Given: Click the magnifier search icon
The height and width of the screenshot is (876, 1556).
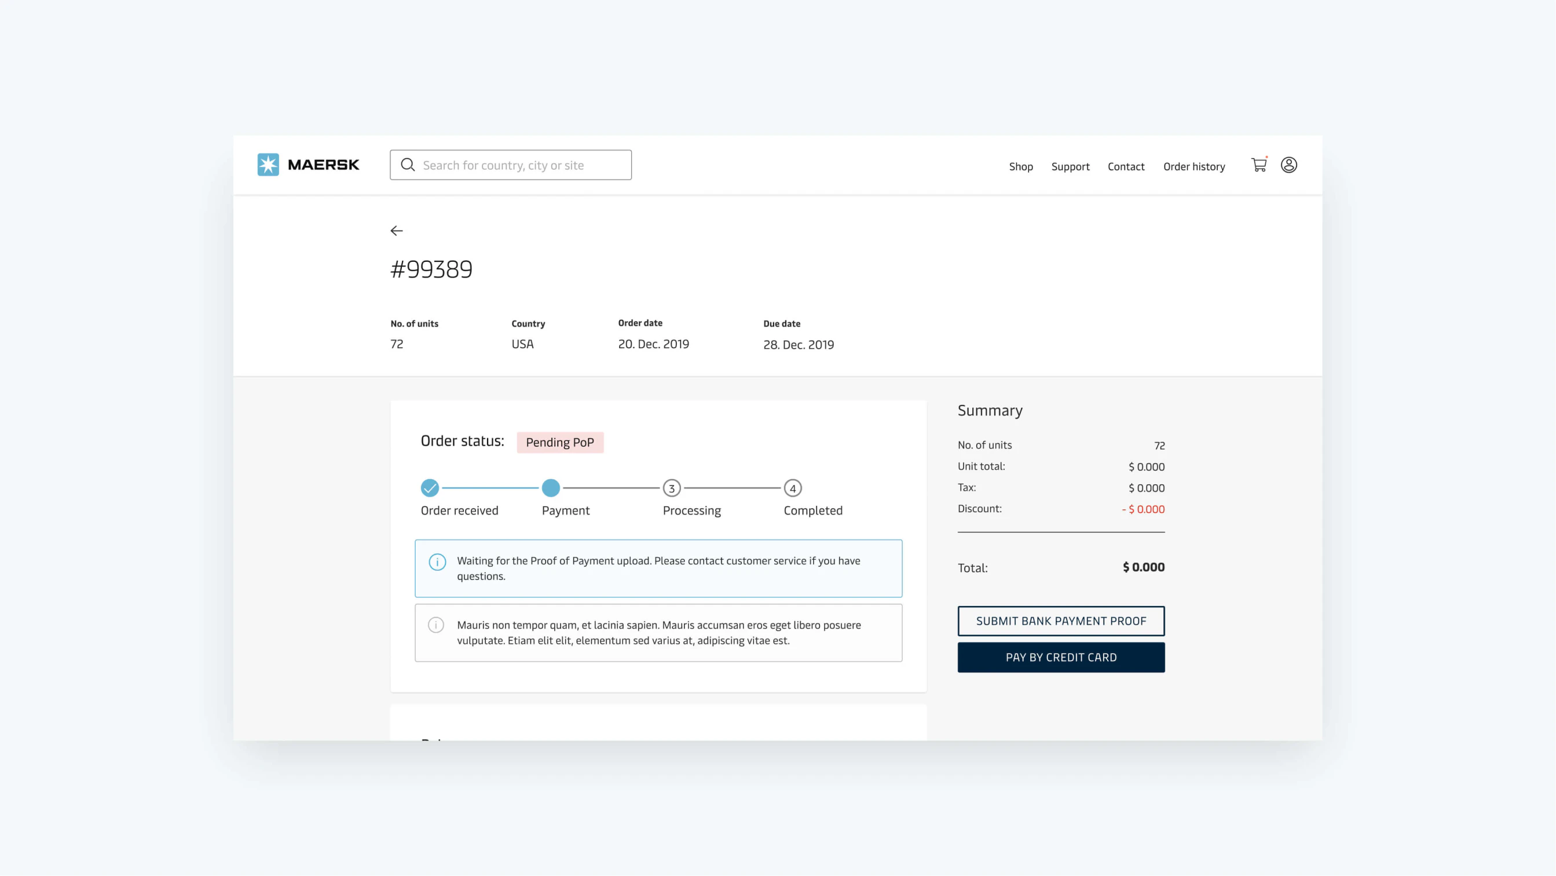Looking at the screenshot, I should coord(408,165).
